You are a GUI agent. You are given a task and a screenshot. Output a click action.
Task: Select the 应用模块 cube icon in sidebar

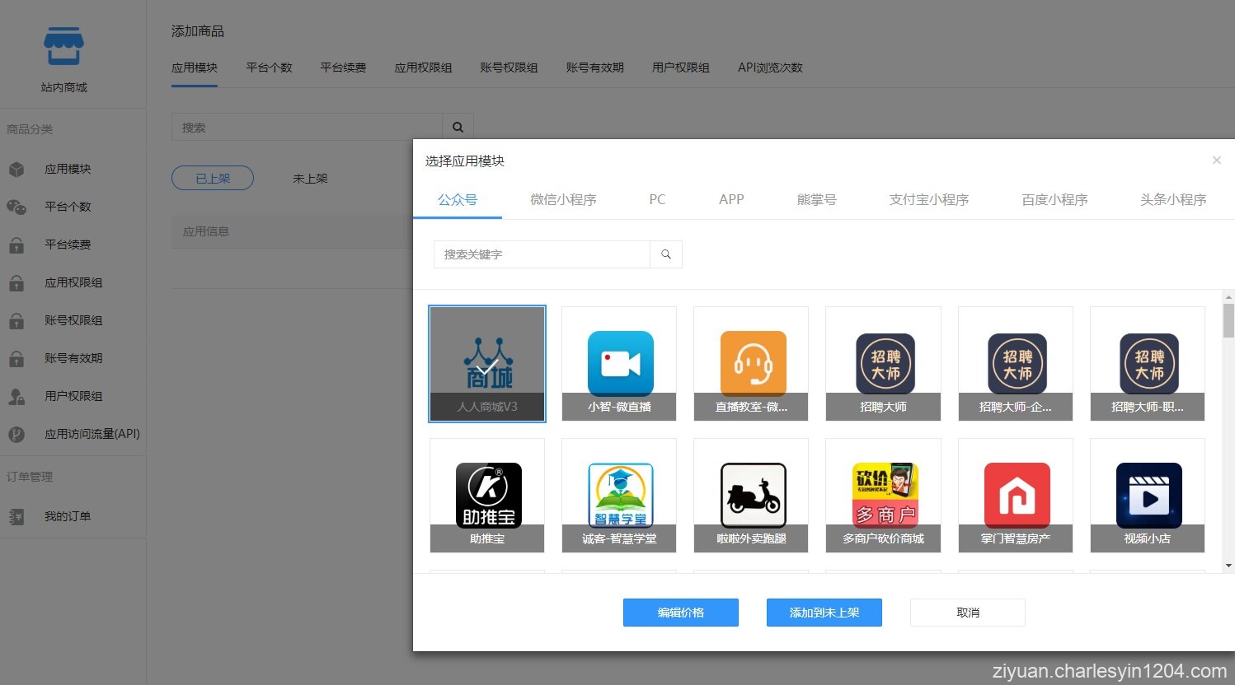click(17, 169)
